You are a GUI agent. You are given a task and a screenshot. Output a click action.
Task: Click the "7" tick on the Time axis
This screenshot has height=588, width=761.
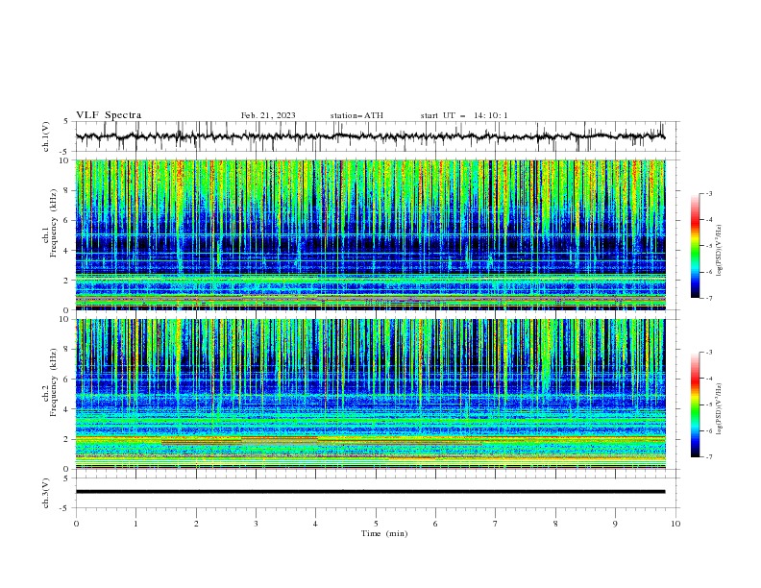(x=496, y=524)
